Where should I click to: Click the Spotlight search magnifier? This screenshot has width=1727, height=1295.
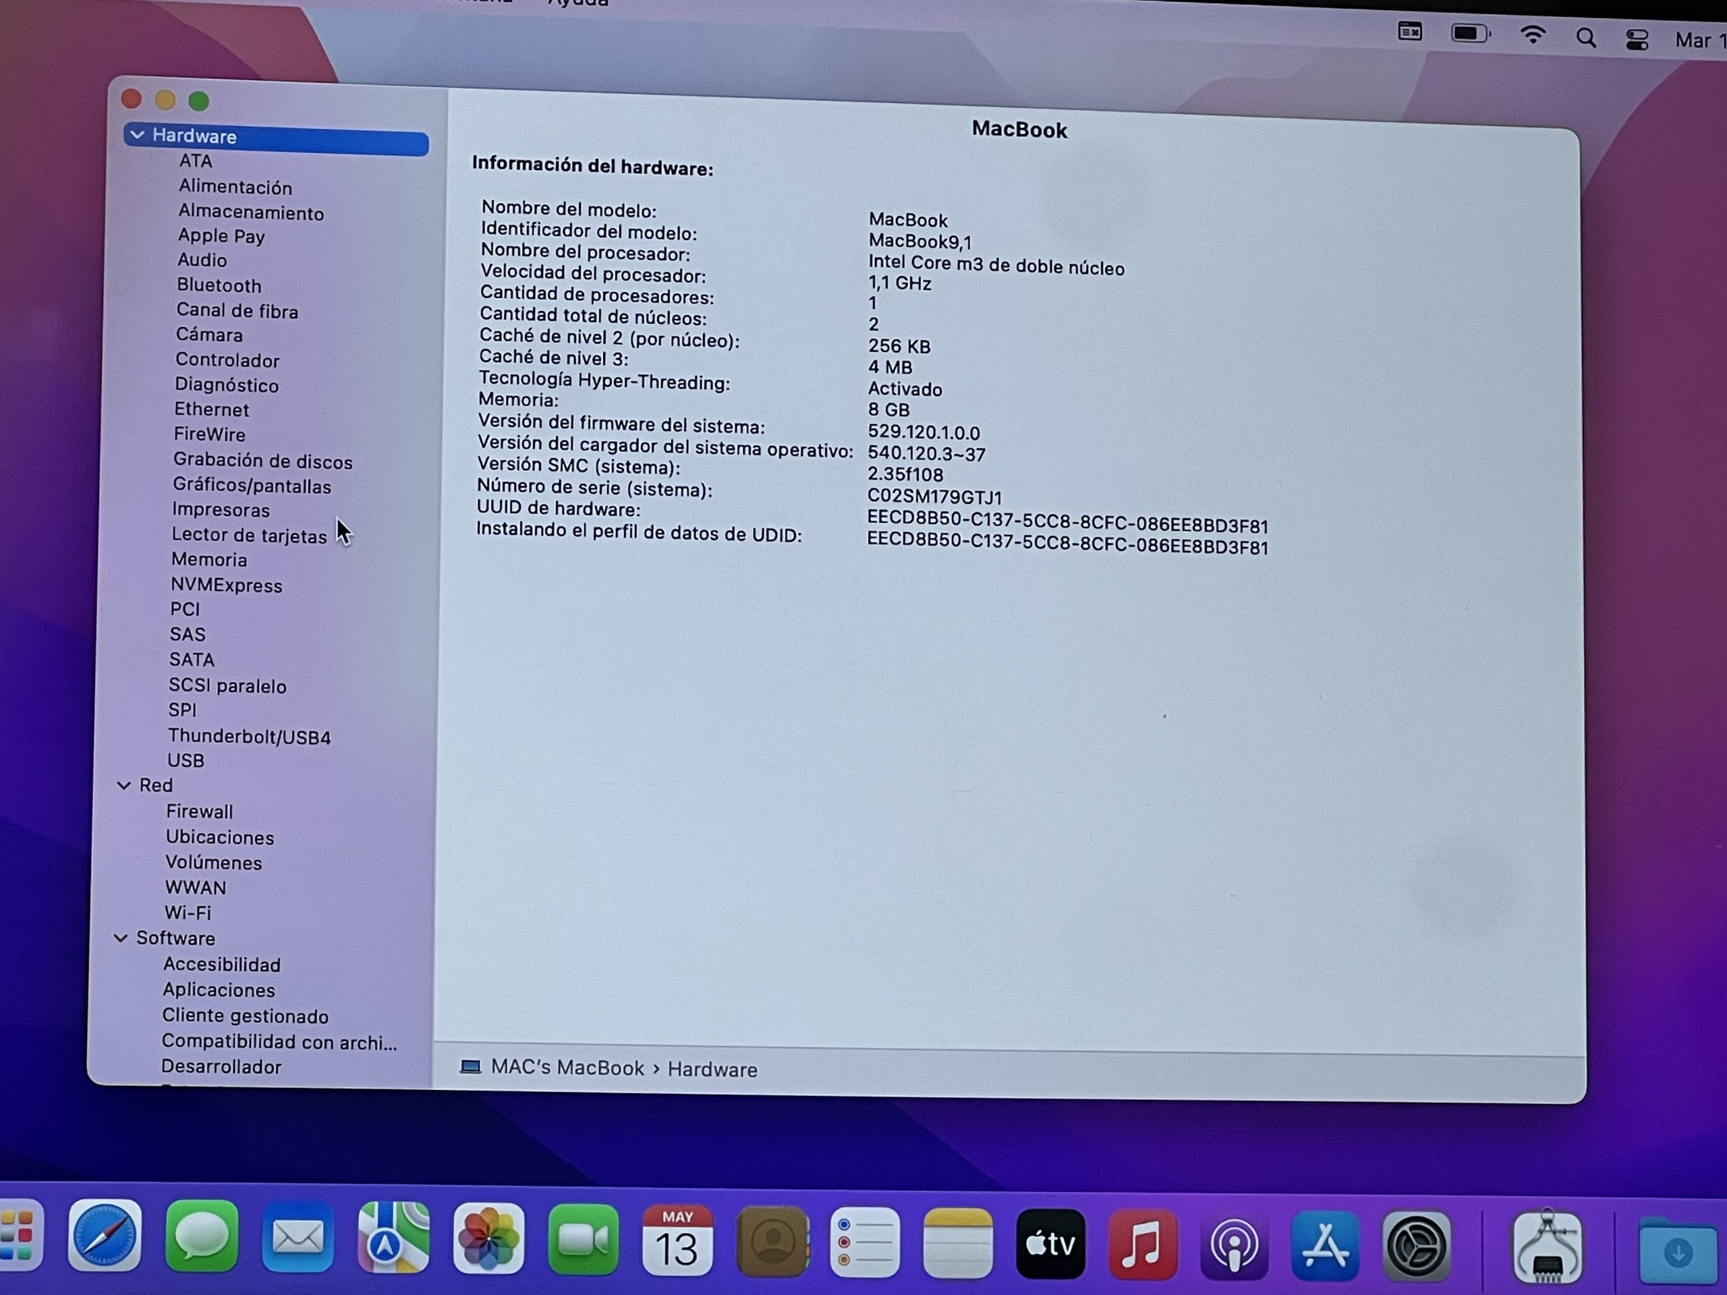point(1586,38)
